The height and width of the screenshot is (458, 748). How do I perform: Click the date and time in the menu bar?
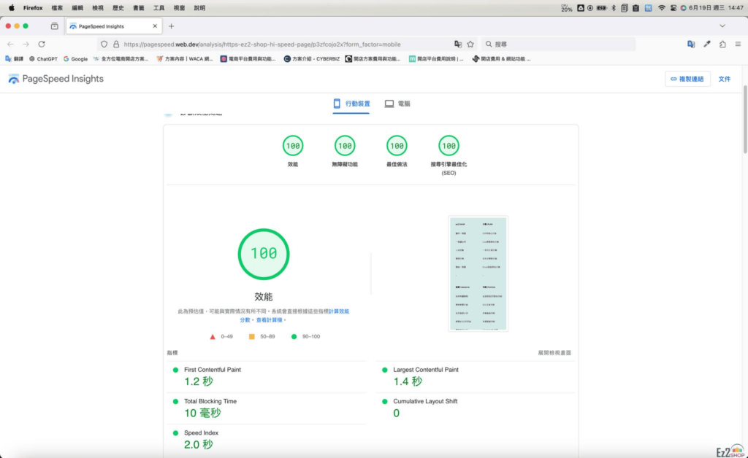click(x=716, y=7)
